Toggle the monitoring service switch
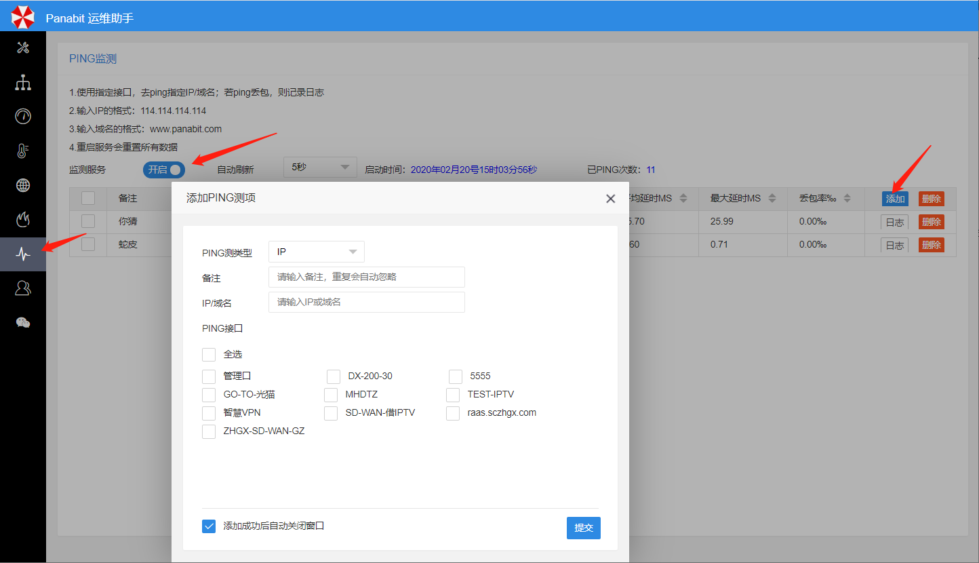The height and width of the screenshot is (563, 979). click(164, 170)
